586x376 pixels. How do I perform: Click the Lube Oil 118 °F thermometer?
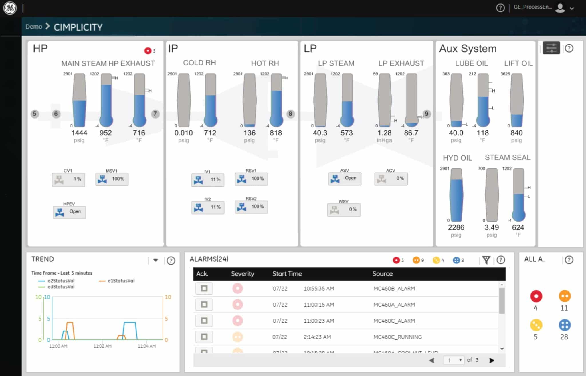click(483, 100)
